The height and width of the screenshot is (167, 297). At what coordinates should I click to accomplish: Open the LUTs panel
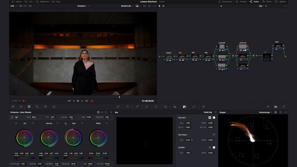(29, 1)
